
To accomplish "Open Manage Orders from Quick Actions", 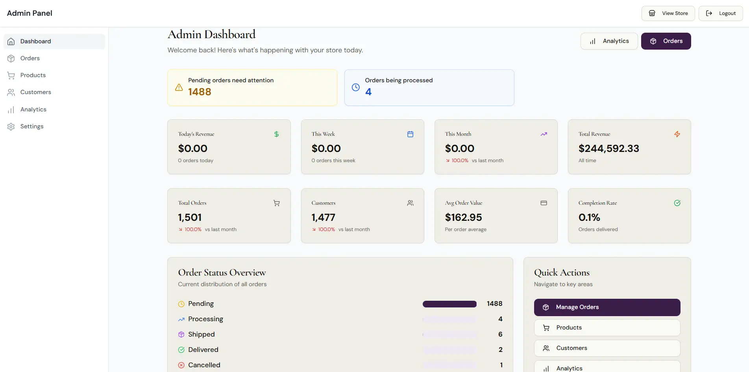I will tap(607, 307).
